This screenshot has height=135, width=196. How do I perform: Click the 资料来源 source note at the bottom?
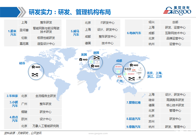[23, 133]
